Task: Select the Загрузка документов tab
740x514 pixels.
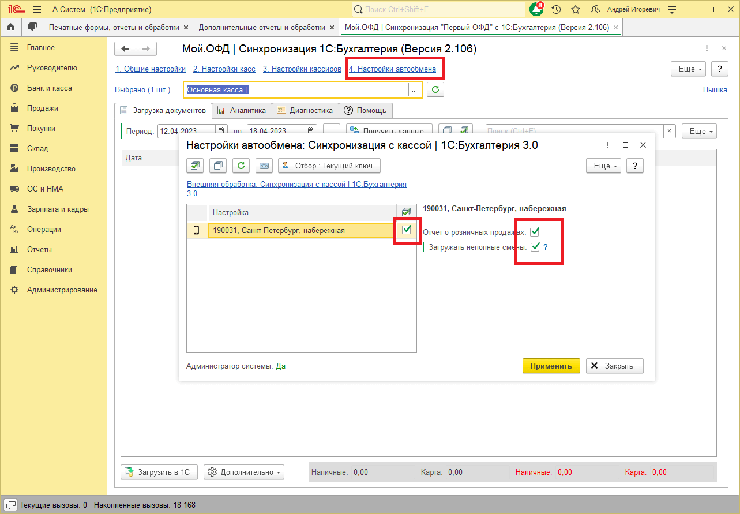Action: point(163,110)
